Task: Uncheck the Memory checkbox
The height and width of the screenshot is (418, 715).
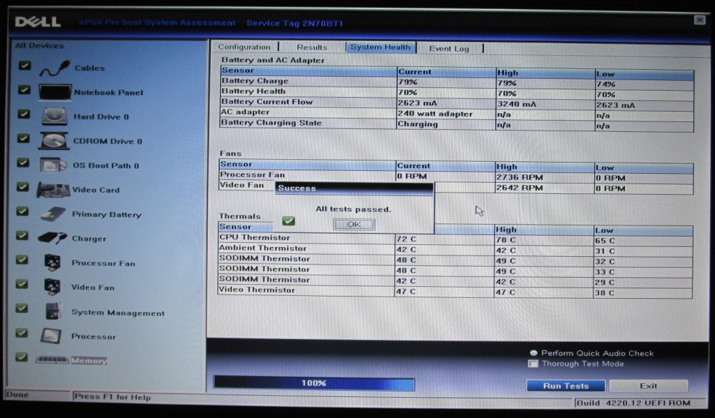Action: [21, 357]
